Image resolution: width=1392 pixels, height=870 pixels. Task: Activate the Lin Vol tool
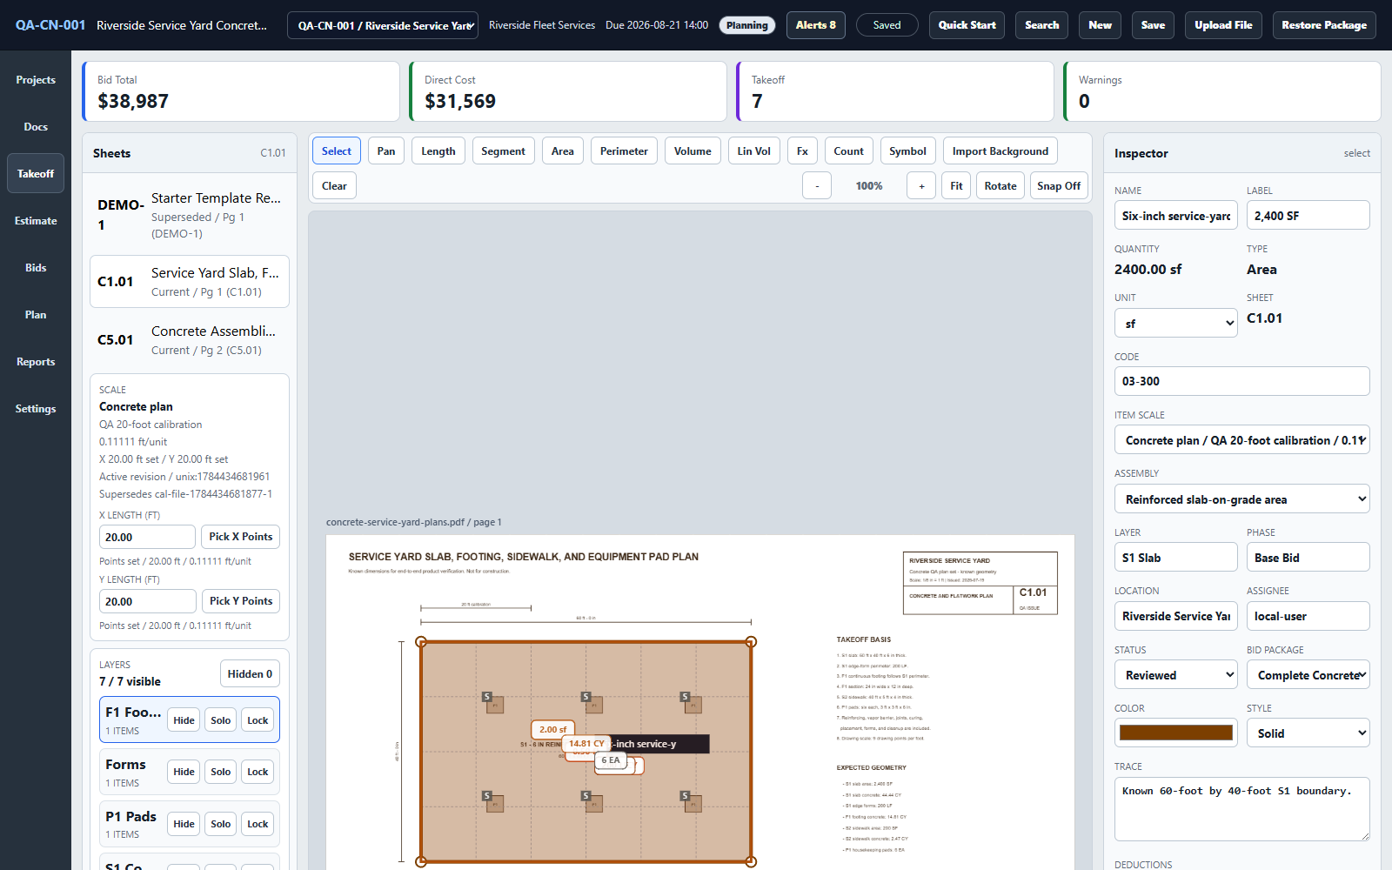tap(754, 151)
